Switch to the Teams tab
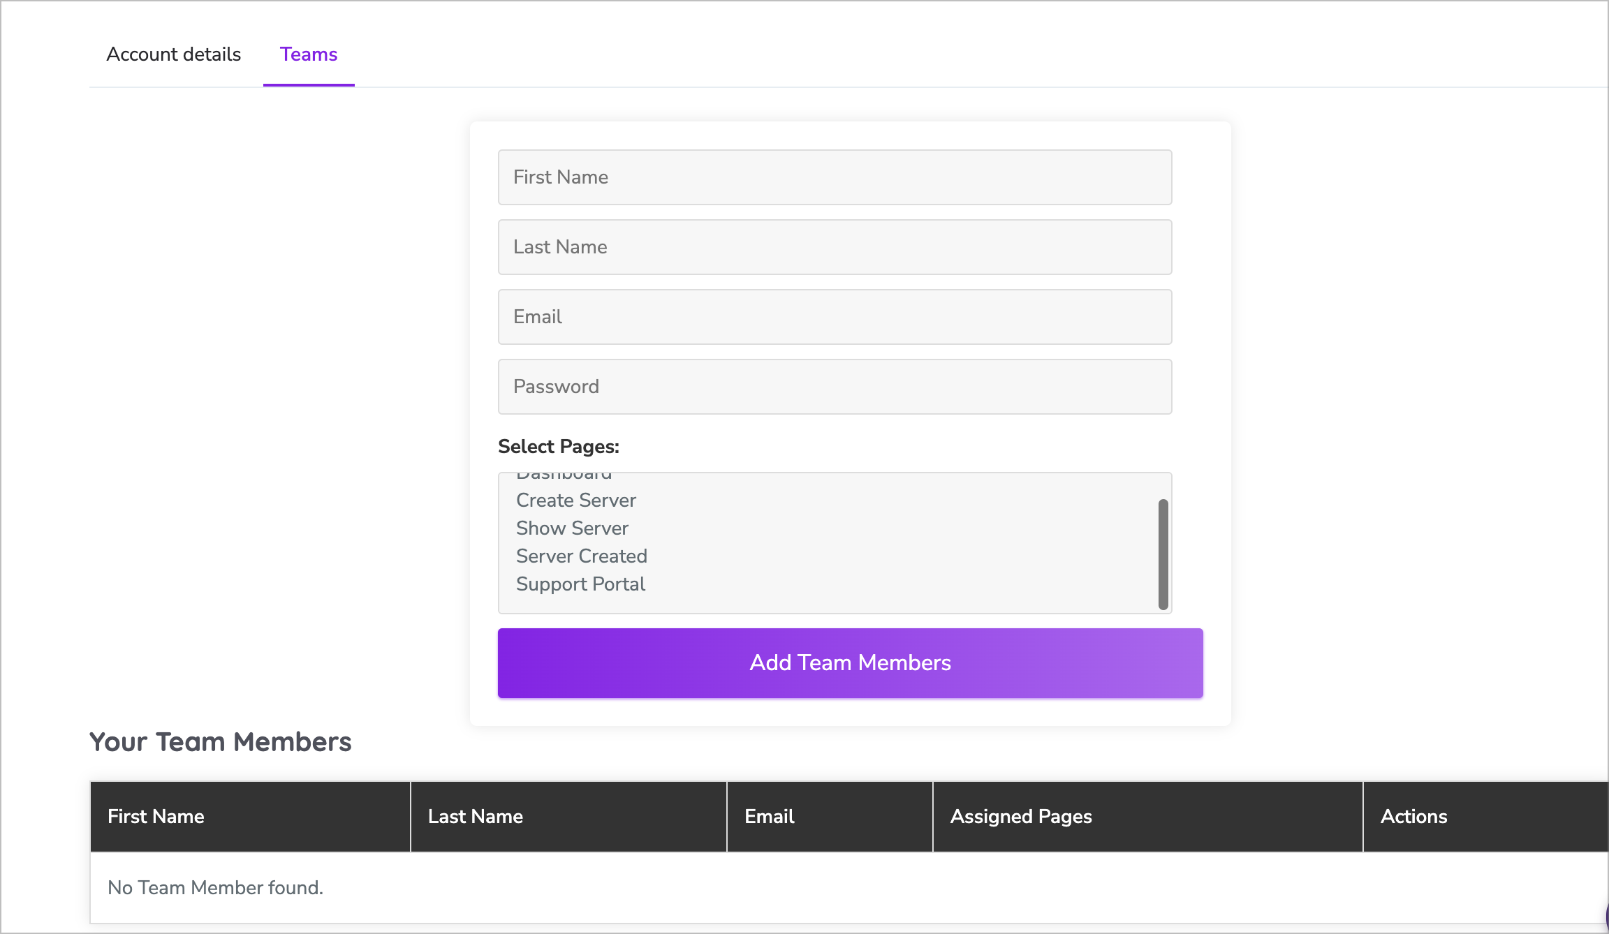The image size is (1609, 934). 309,53
